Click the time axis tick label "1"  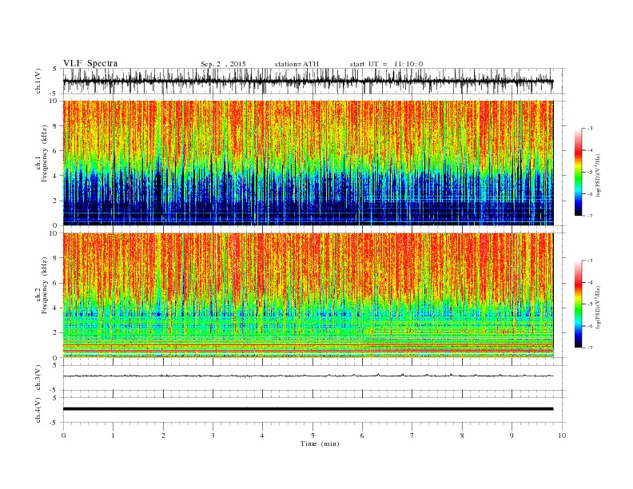tap(113, 435)
